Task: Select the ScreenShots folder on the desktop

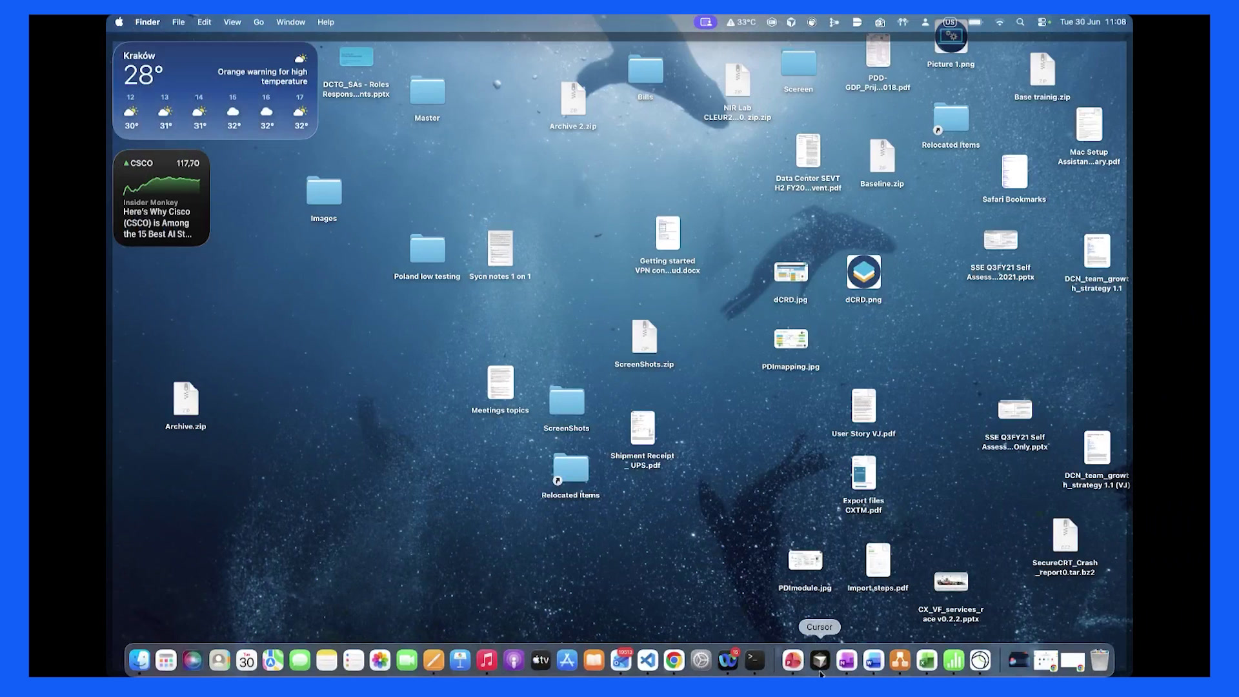Action: (x=567, y=409)
